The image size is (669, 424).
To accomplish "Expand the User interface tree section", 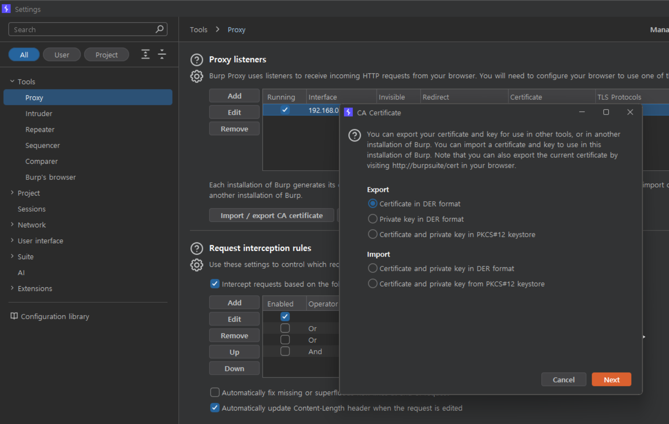I will point(12,241).
